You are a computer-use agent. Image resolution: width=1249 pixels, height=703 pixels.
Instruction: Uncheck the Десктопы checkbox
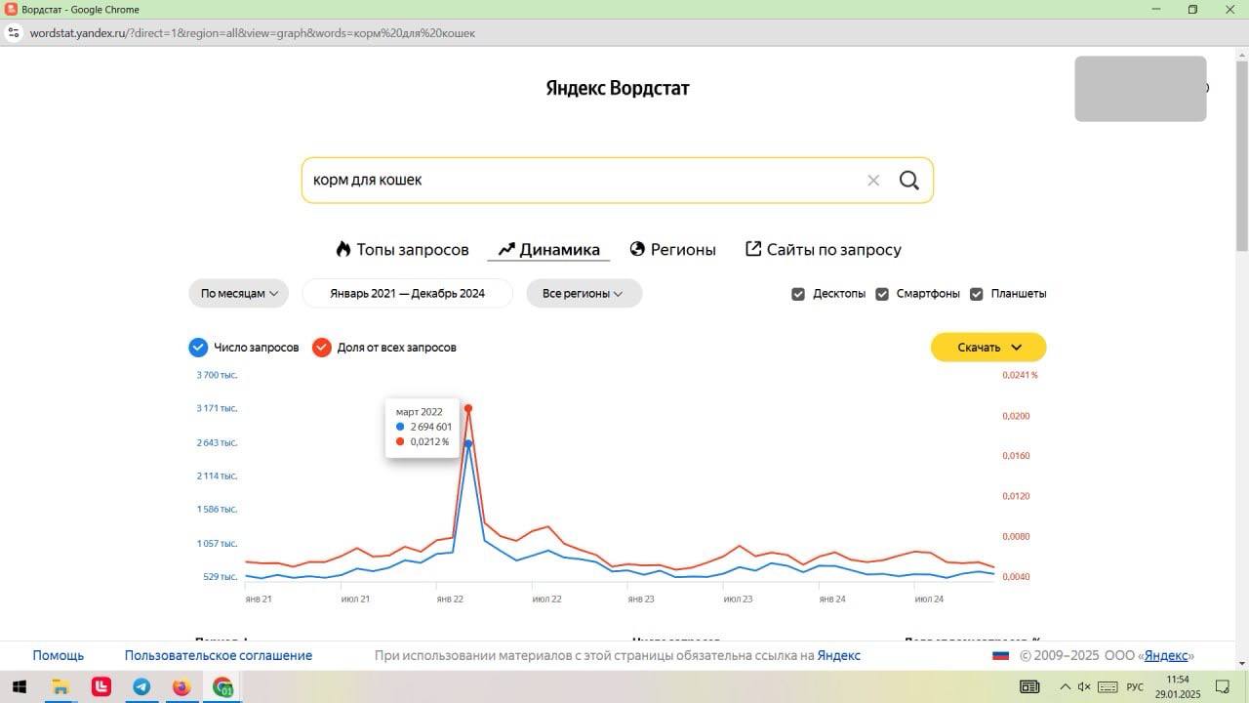click(798, 294)
